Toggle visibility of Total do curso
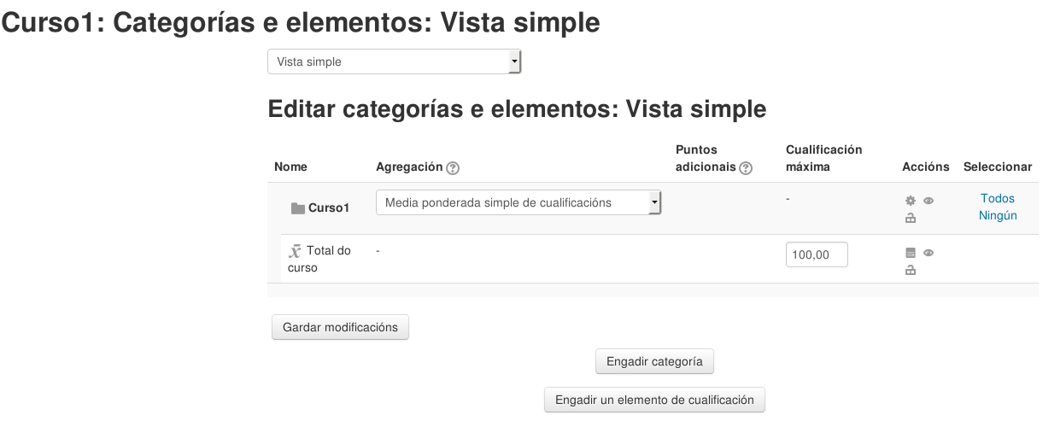The image size is (1043, 421). 929,253
